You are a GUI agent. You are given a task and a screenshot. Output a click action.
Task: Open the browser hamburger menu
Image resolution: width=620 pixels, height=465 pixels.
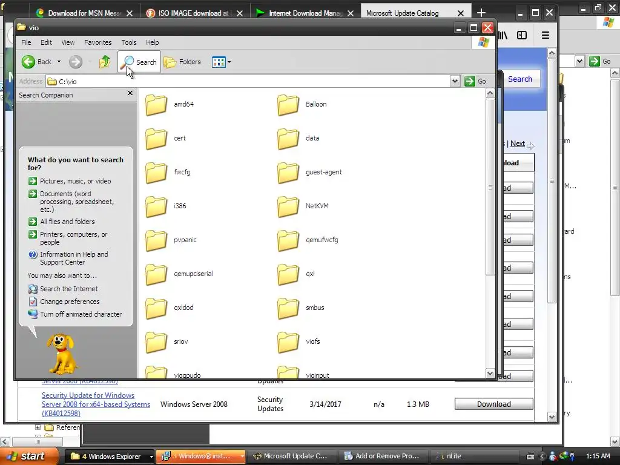pyautogui.click(x=546, y=35)
